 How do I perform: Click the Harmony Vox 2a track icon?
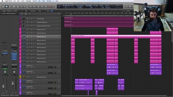point(24,37)
